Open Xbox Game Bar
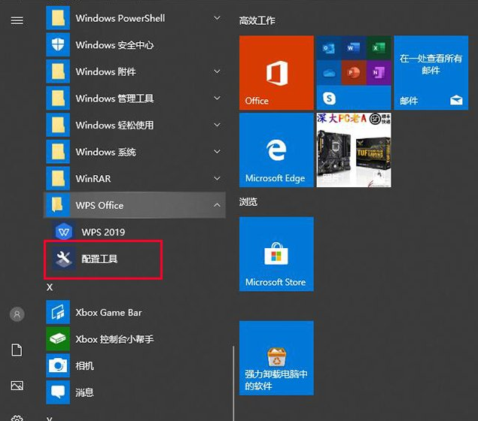The height and width of the screenshot is (421, 478). [108, 312]
